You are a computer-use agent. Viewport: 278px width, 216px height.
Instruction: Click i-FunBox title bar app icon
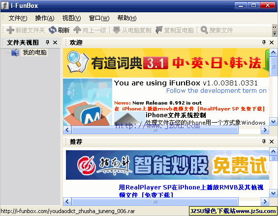click(5, 5)
